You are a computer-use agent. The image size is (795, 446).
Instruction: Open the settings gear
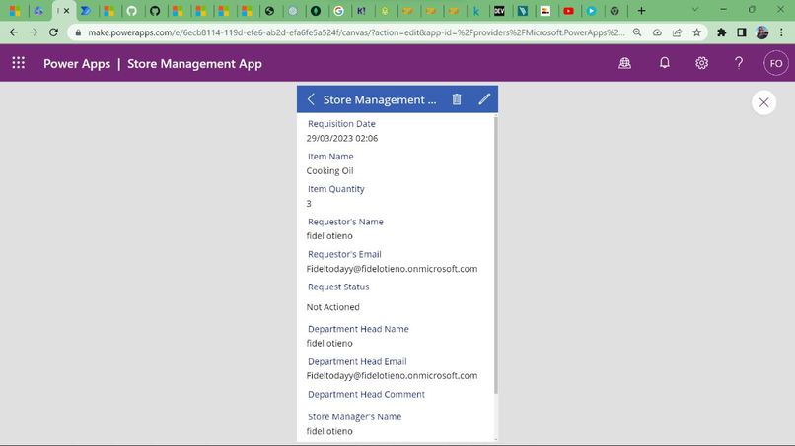701,63
